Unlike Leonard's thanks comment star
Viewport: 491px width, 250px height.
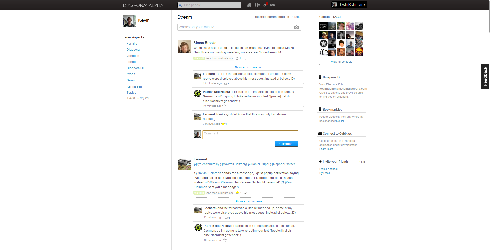223,124
